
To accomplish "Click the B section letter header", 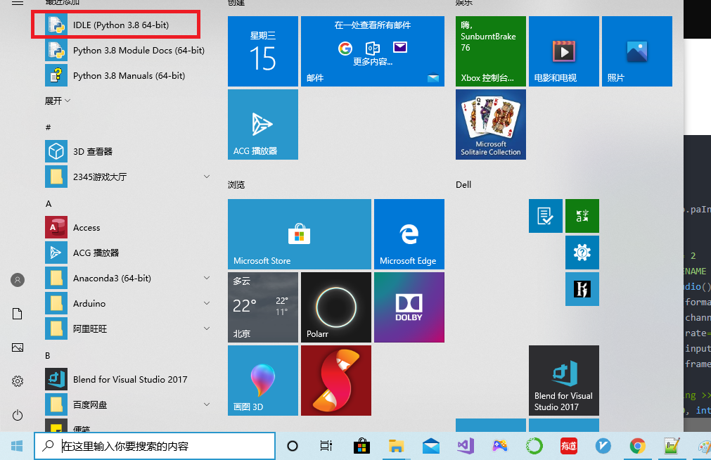I will tap(48, 356).
